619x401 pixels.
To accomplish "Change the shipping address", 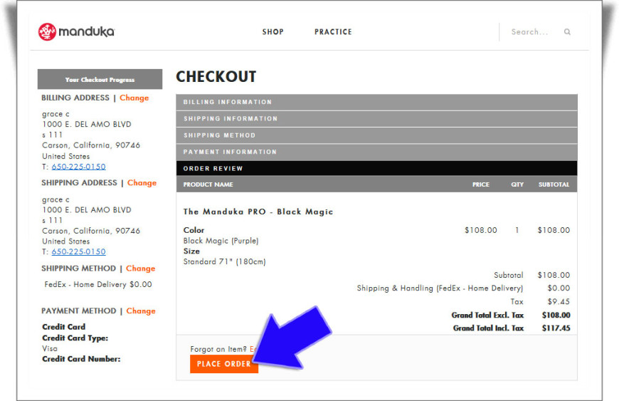I will coord(142,182).
